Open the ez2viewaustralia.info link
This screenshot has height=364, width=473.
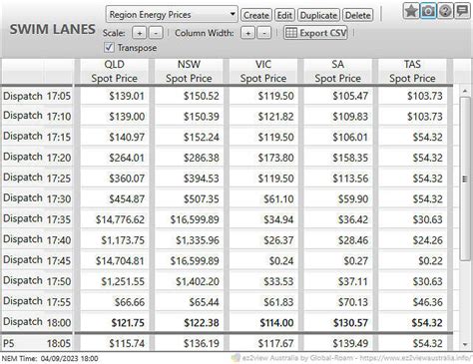pyautogui.click(x=416, y=358)
